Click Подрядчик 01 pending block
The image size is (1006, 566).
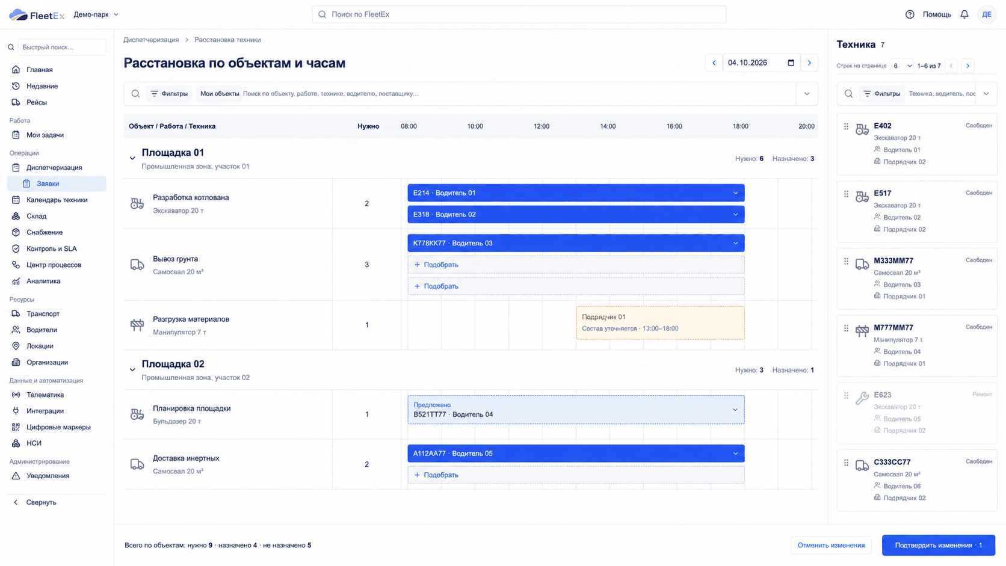pyautogui.click(x=660, y=323)
